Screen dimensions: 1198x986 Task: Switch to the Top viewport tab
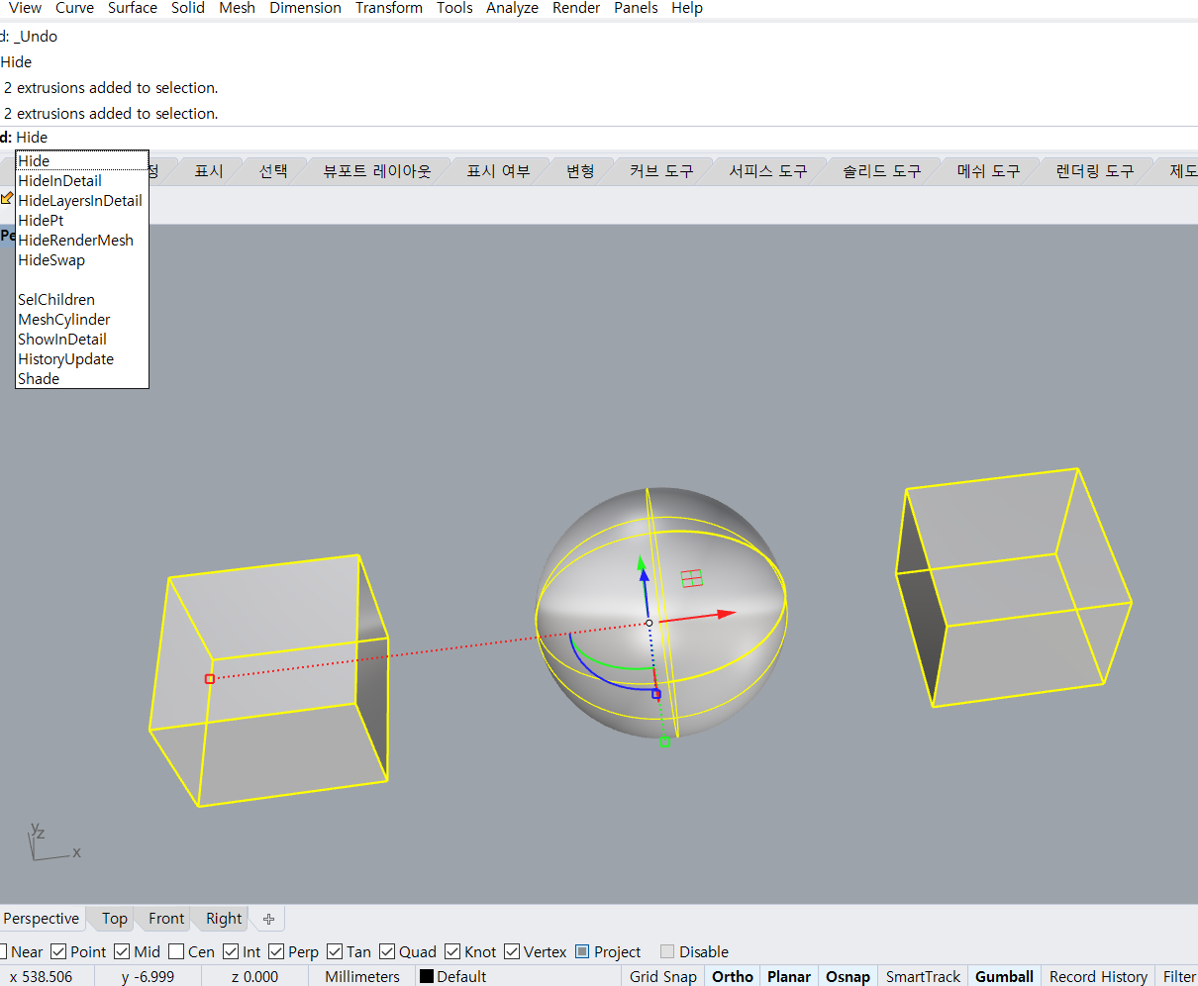coord(115,919)
